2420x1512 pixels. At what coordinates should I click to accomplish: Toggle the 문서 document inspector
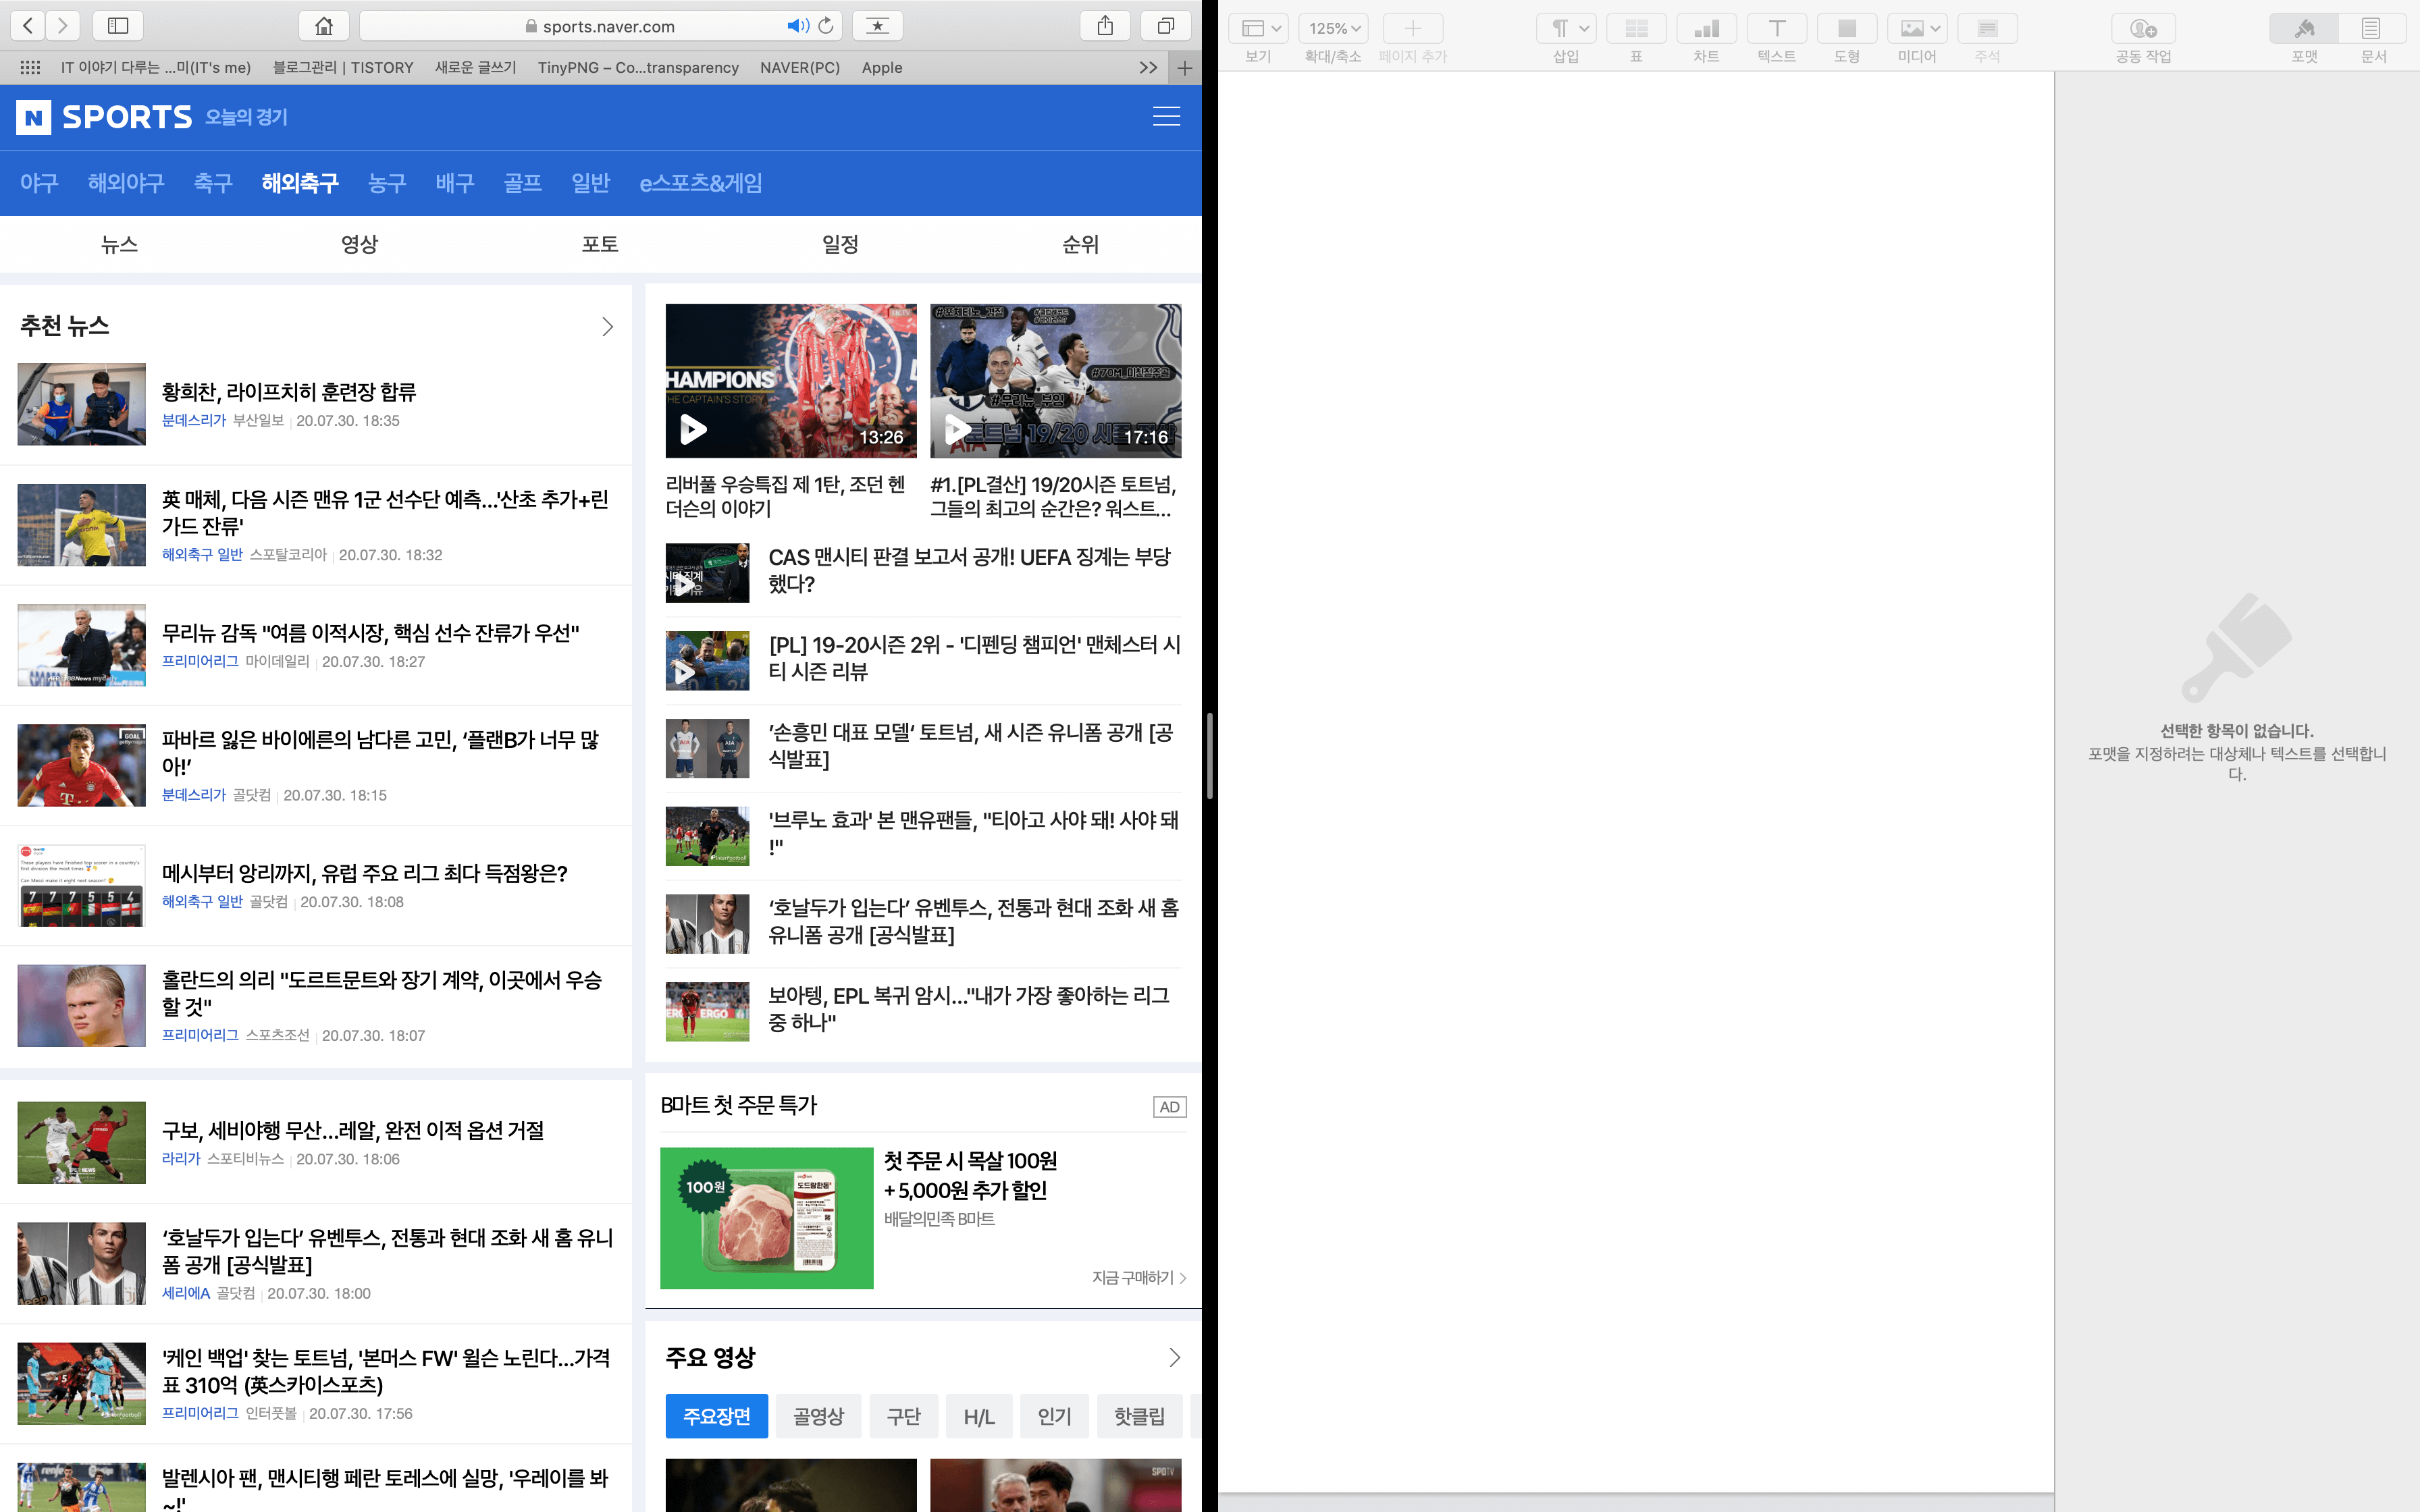(x=2372, y=29)
